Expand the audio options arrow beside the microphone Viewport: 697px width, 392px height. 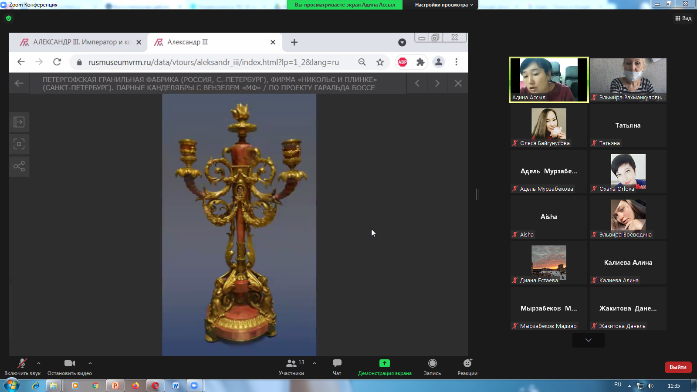[39, 363]
